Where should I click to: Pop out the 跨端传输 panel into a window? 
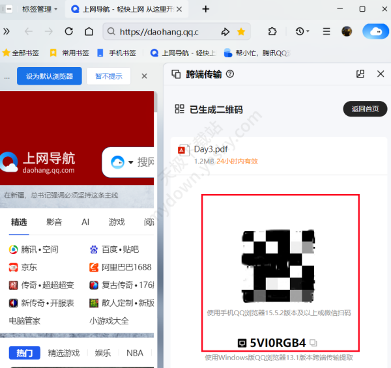[360, 74]
